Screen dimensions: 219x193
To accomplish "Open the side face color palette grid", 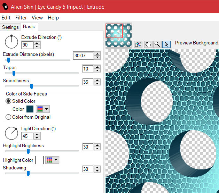I will click(40, 109).
